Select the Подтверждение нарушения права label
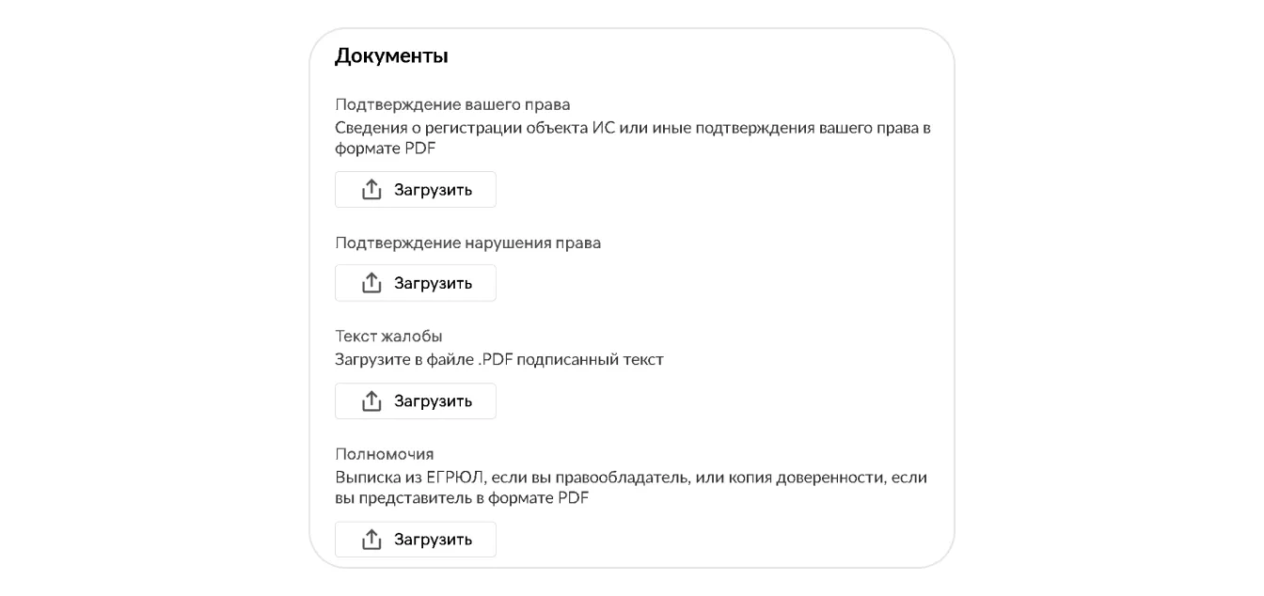Viewport: 1264px width, 596px height. coord(467,243)
